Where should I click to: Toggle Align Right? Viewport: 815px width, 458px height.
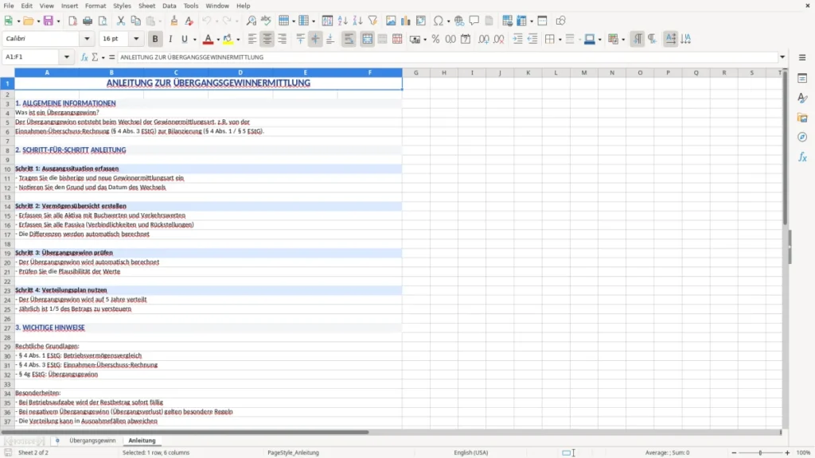[x=283, y=39]
